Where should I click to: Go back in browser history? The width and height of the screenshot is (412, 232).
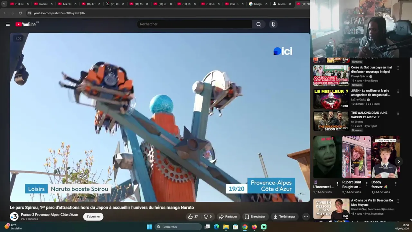(5, 13)
